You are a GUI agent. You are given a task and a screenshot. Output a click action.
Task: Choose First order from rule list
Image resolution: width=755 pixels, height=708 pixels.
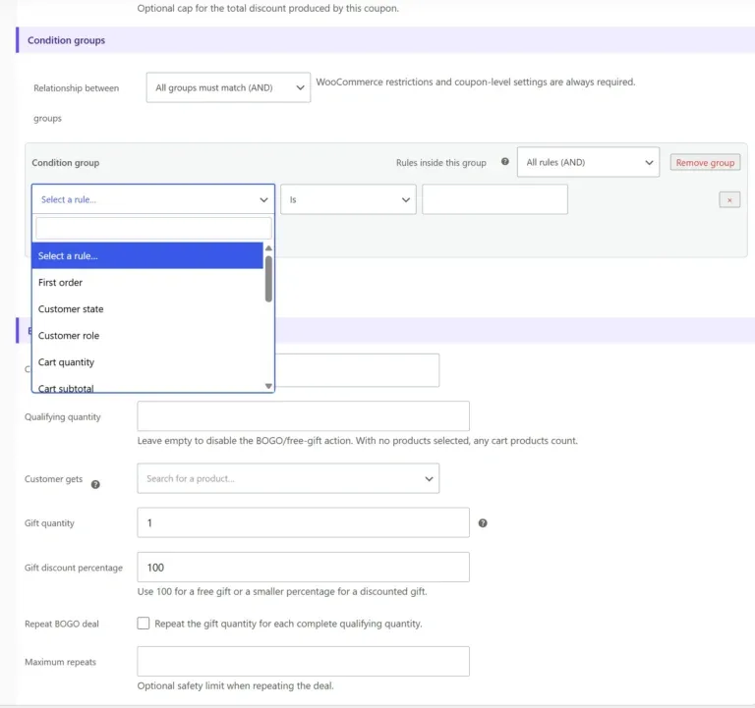pyautogui.click(x=147, y=283)
